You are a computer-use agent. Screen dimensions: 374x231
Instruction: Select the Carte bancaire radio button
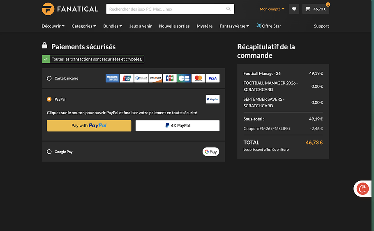pos(49,78)
